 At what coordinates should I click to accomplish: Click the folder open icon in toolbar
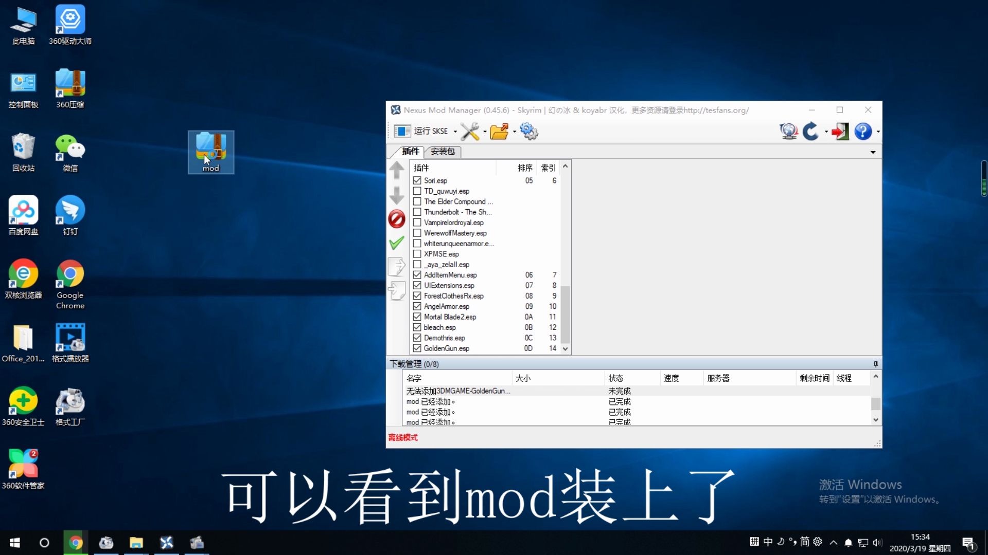click(x=502, y=131)
